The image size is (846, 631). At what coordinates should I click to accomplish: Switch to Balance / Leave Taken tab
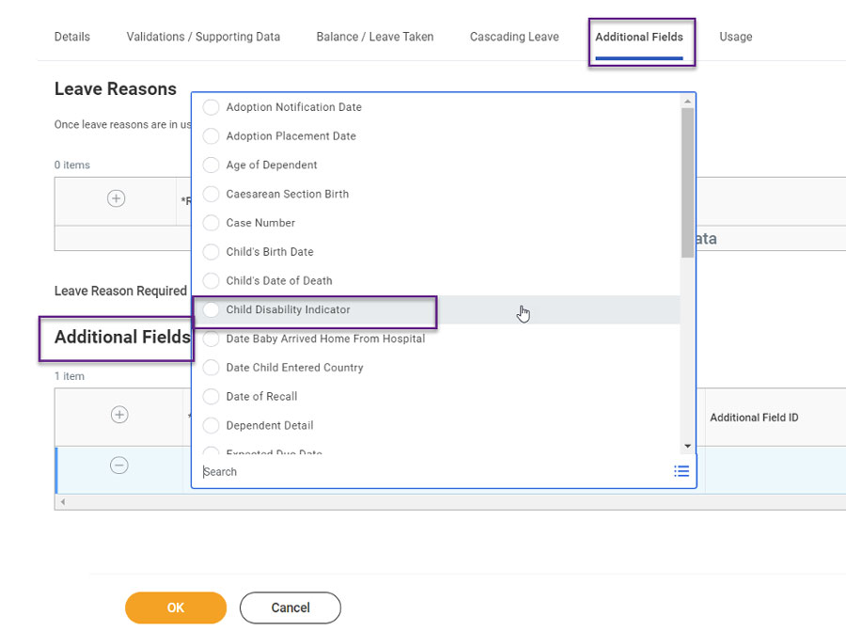pyautogui.click(x=375, y=37)
